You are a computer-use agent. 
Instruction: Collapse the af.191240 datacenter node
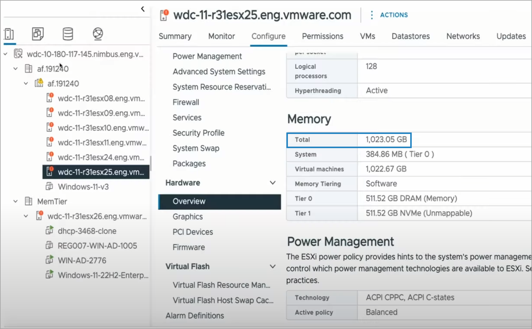click(x=16, y=69)
